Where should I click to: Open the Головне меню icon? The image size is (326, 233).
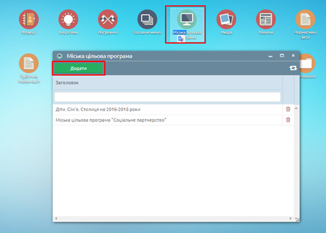(x=147, y=20)
